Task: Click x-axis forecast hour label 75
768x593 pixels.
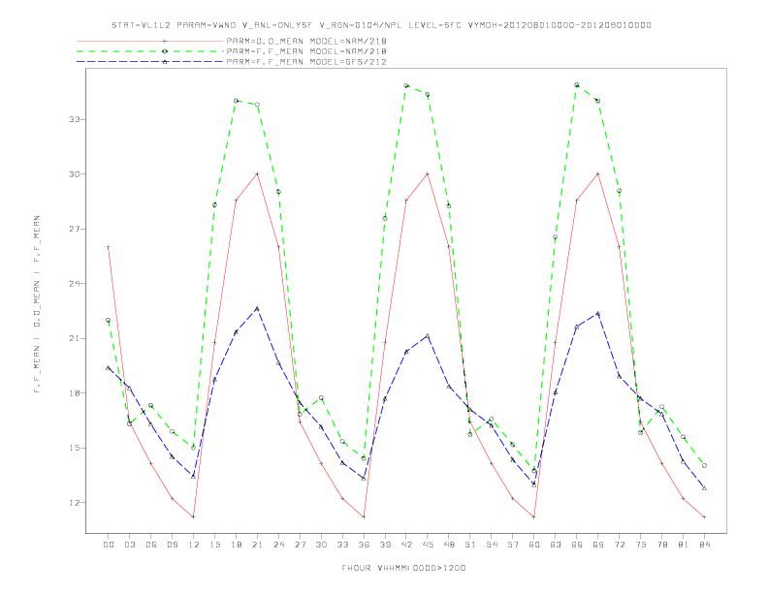Action: tap(641, 545)
